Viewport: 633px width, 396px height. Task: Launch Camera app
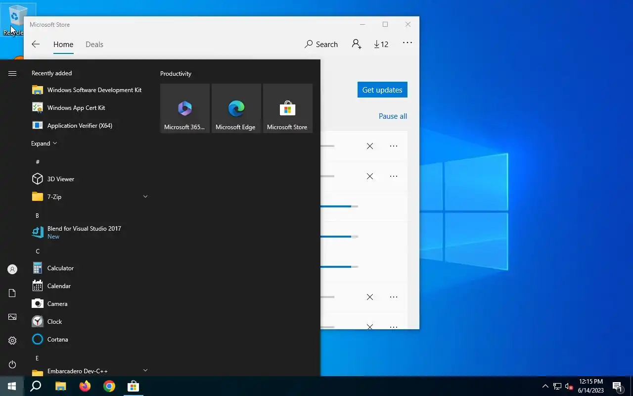[x=89, y=304]
